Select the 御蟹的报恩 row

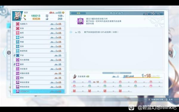coord(39,73)
